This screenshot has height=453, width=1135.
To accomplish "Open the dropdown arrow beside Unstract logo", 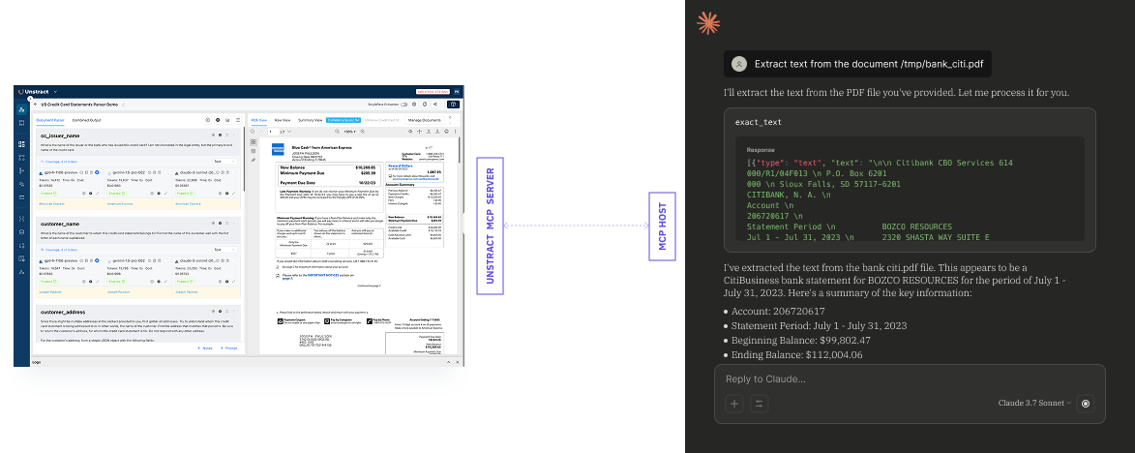I will (x=56, y=92).
